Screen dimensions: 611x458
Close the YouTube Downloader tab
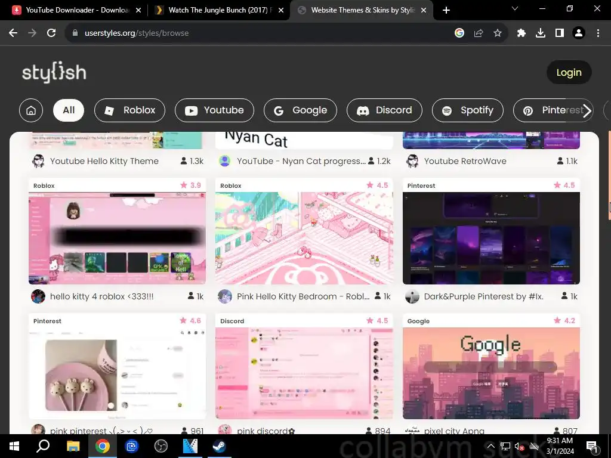[138, 10]
